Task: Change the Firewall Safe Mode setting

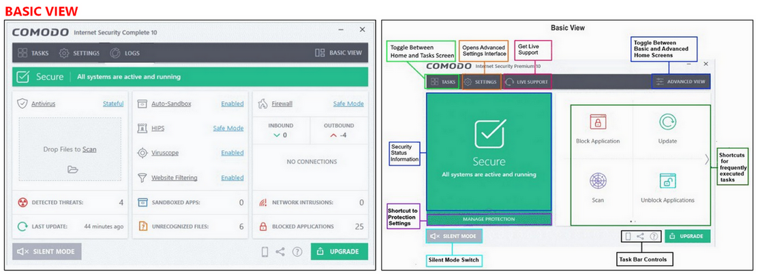Action: pyautogui.click(x=348, y=104)
